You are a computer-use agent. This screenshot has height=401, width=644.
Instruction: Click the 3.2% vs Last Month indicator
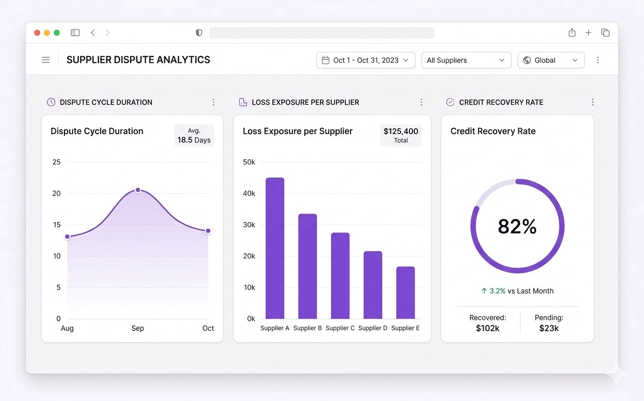click(517, 291)
